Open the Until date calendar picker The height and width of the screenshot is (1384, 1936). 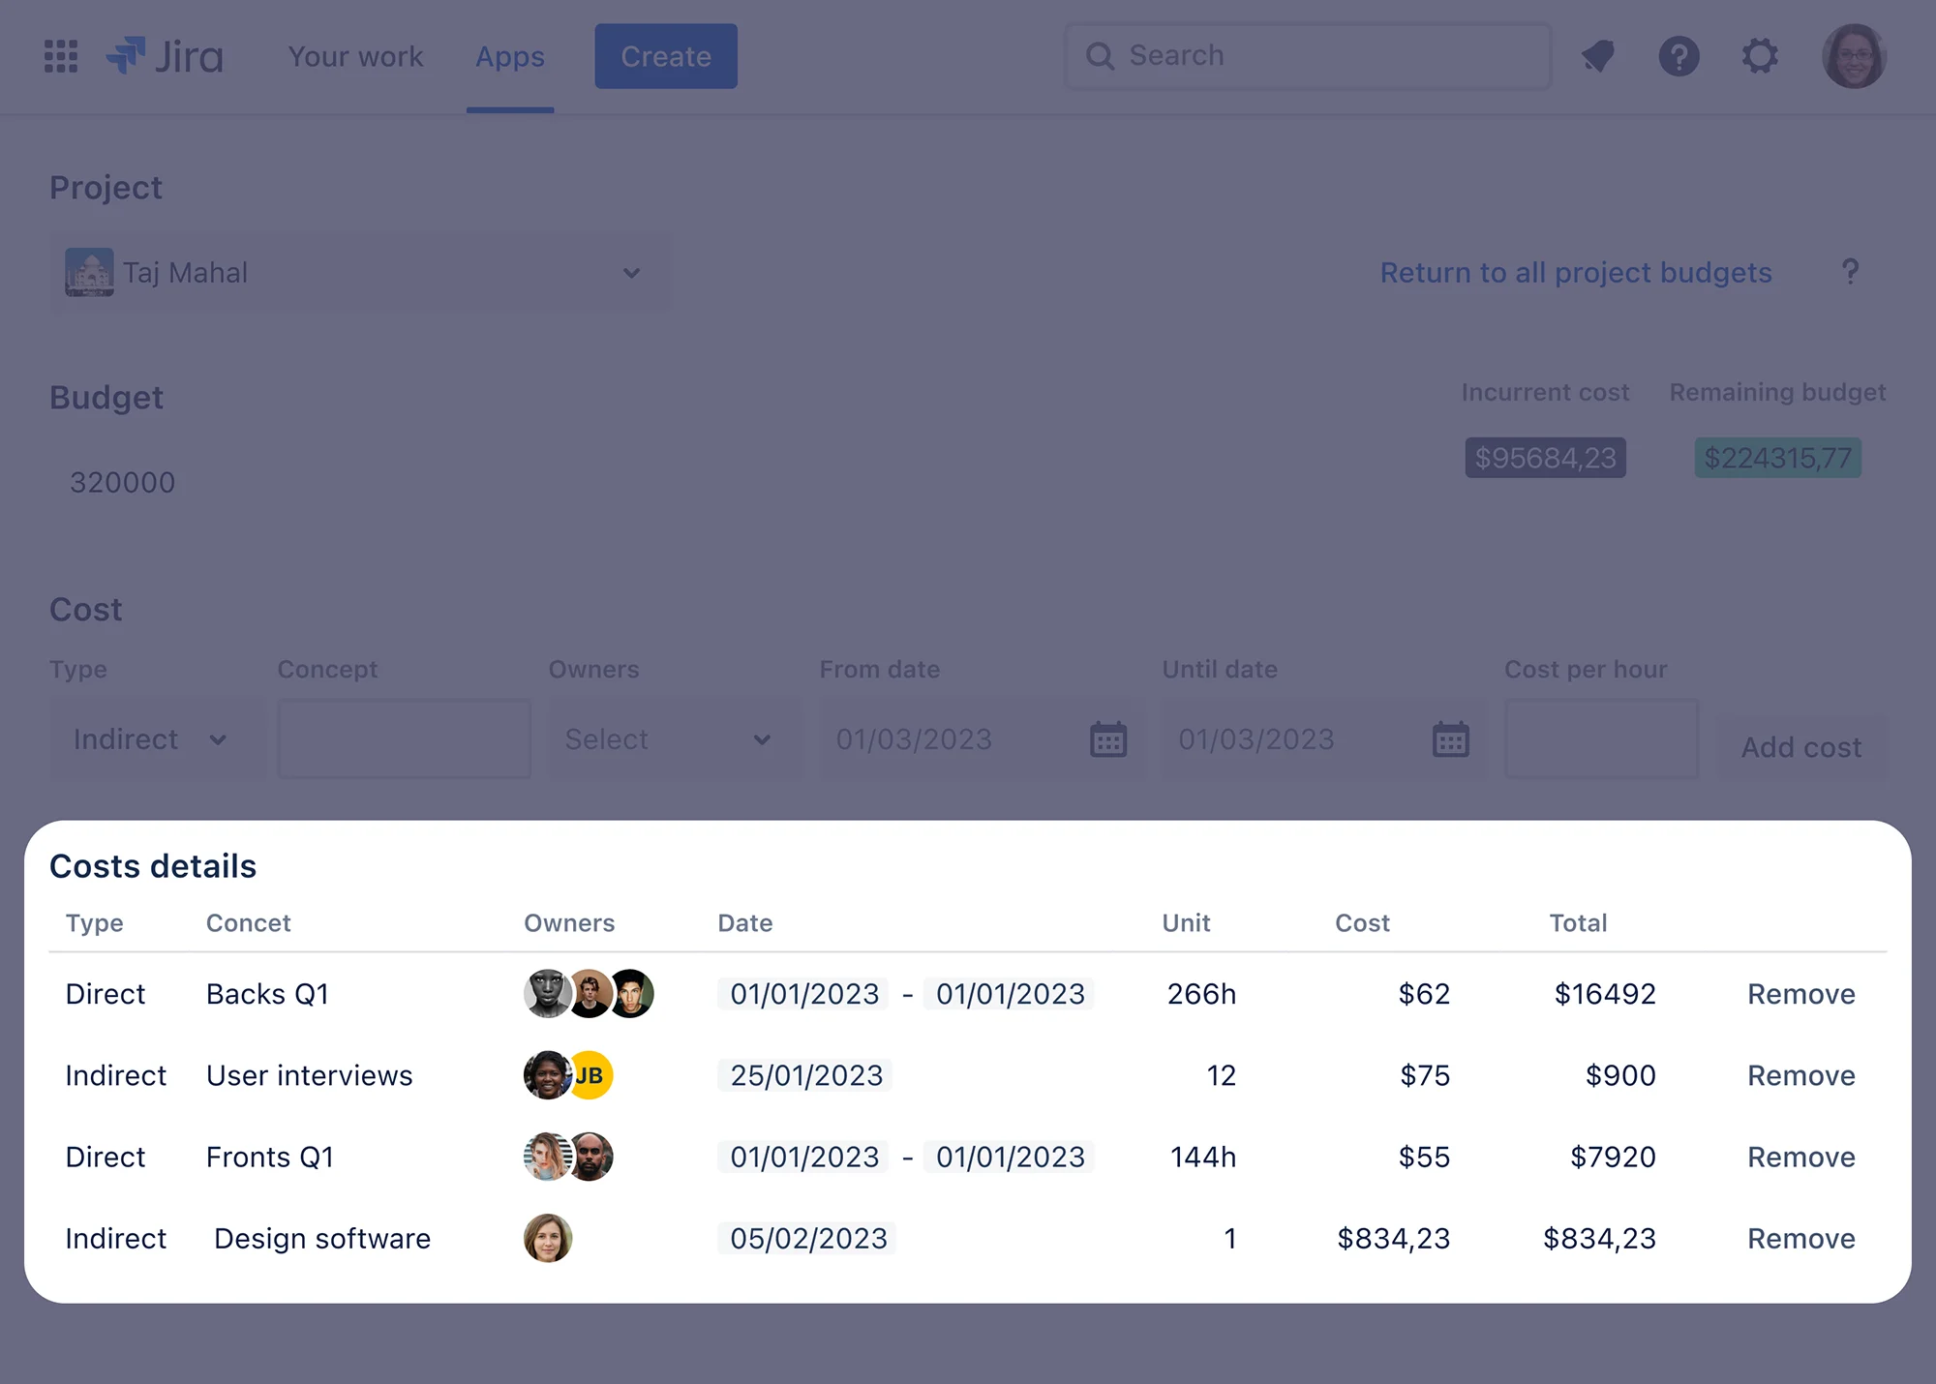(x=1449, y=738)
